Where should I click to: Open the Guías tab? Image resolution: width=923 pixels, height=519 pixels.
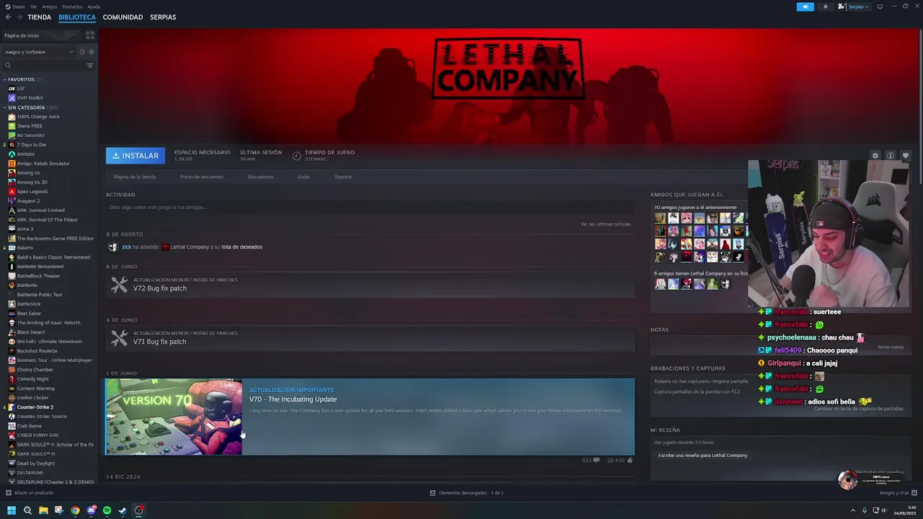coord(304,177)
